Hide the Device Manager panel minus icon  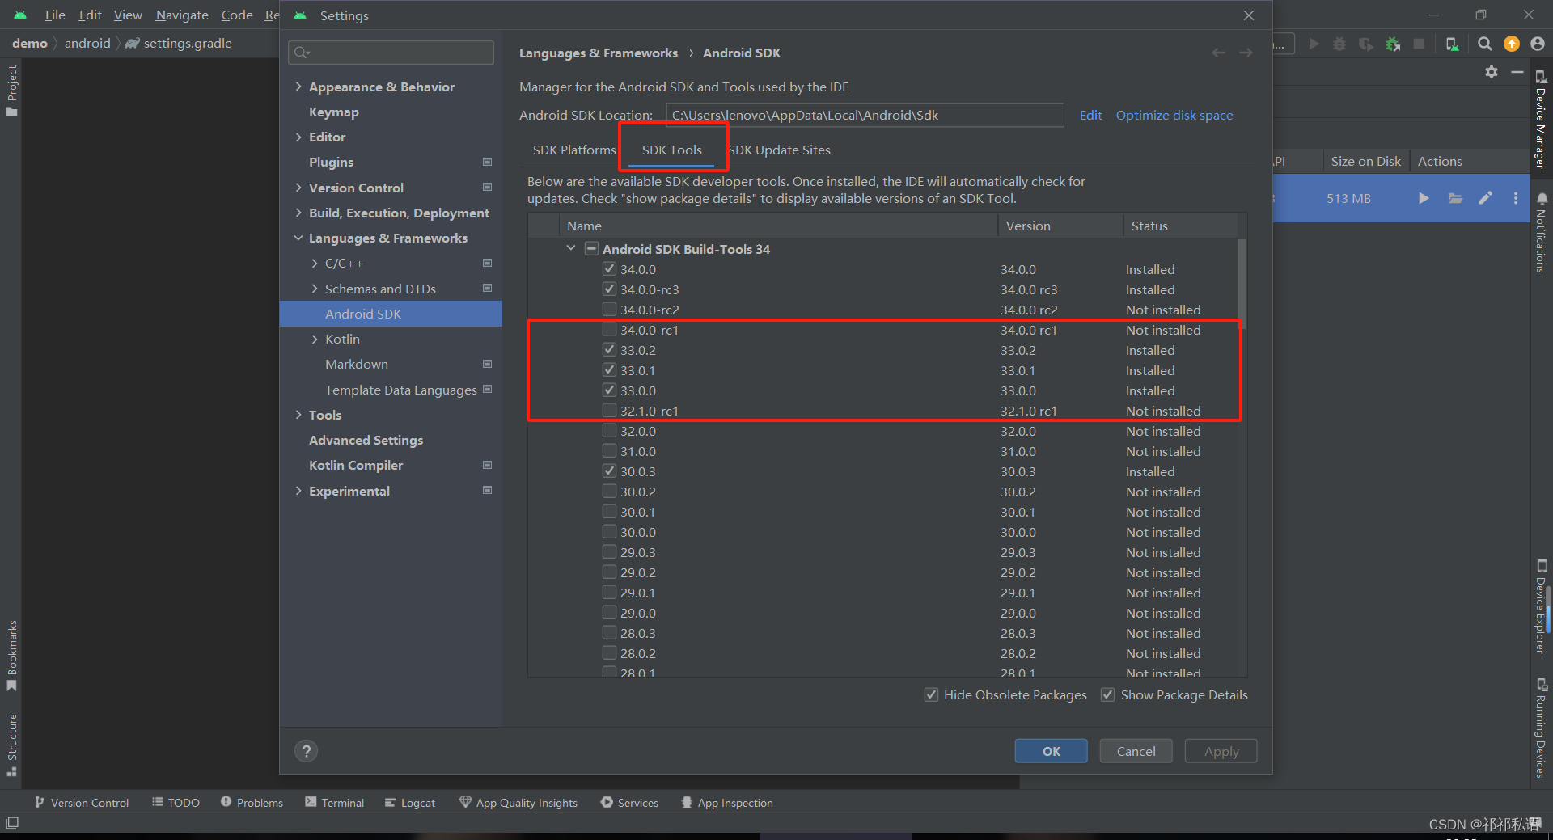(1517, 72)
